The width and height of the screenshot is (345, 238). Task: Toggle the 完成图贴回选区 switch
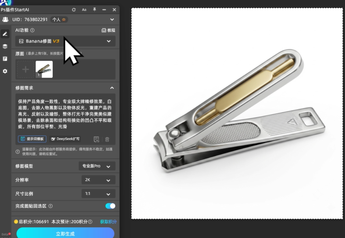coord(110,206)
